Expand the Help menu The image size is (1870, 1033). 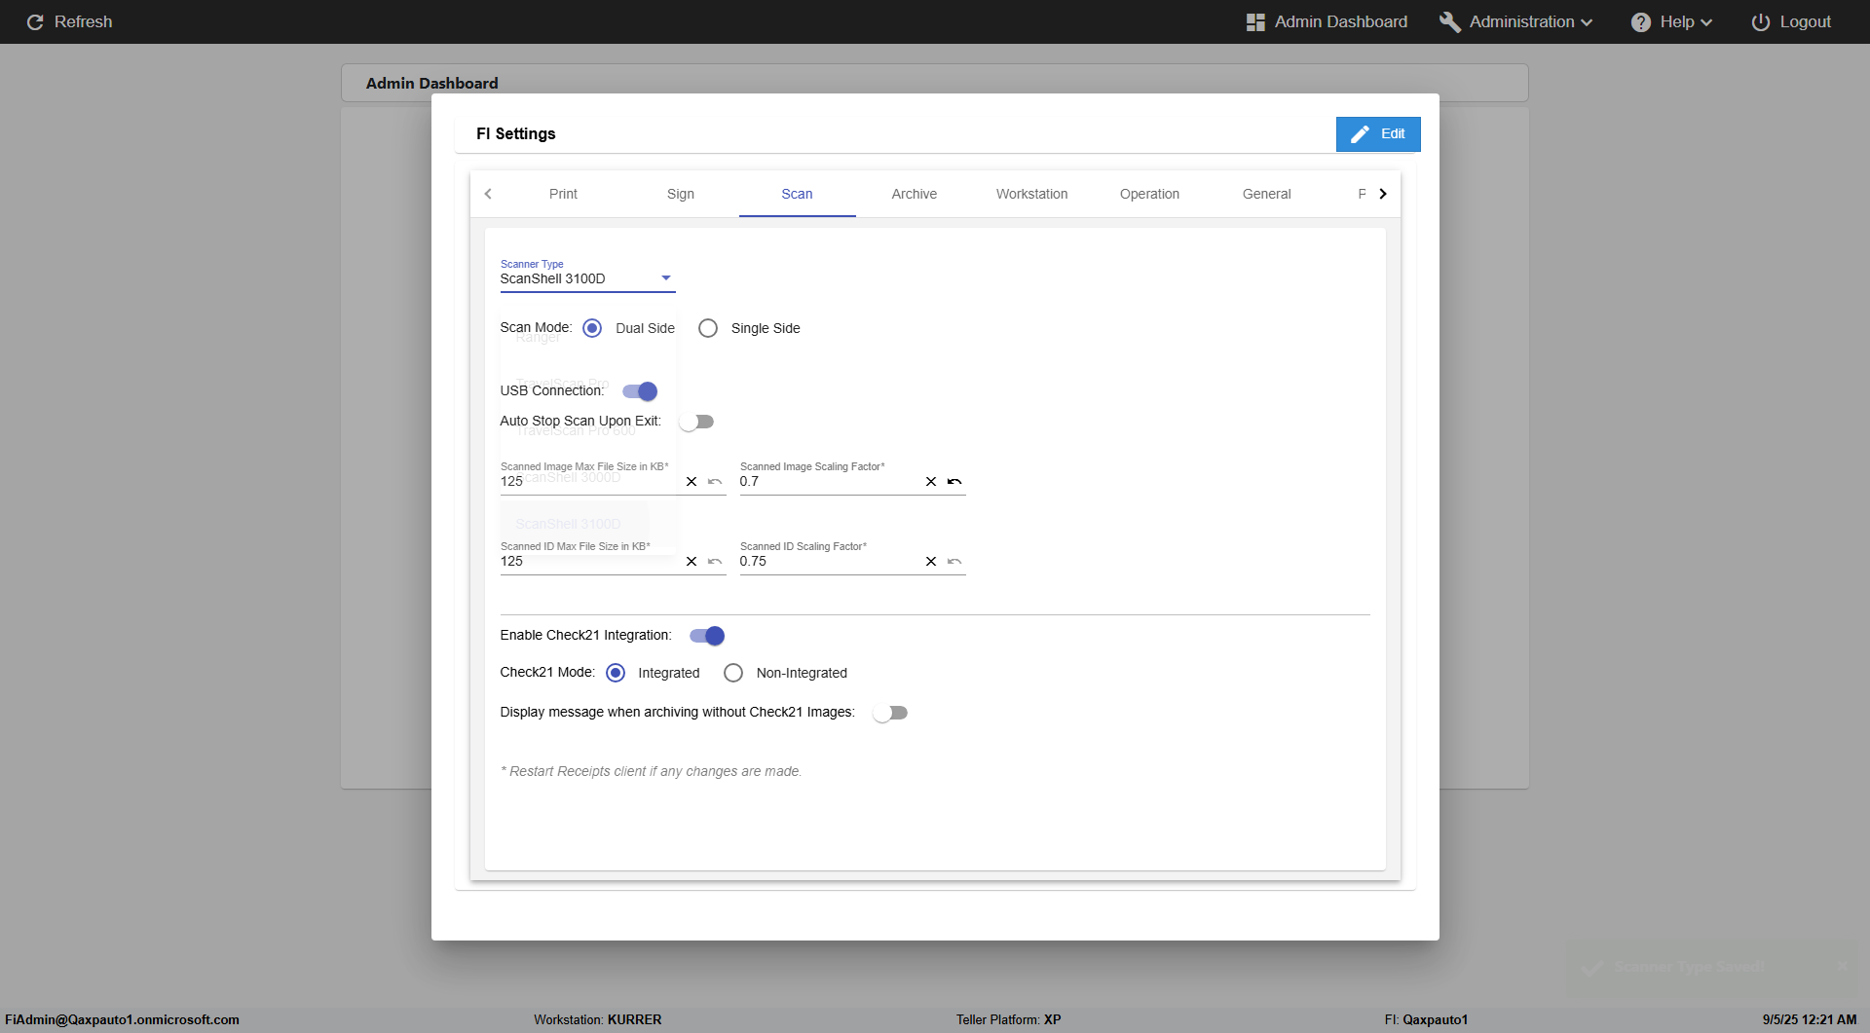click(1671, 21)
